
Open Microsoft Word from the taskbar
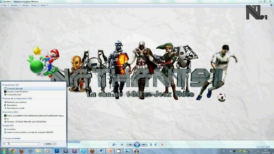pyautogui.click(x=101, y=151)
